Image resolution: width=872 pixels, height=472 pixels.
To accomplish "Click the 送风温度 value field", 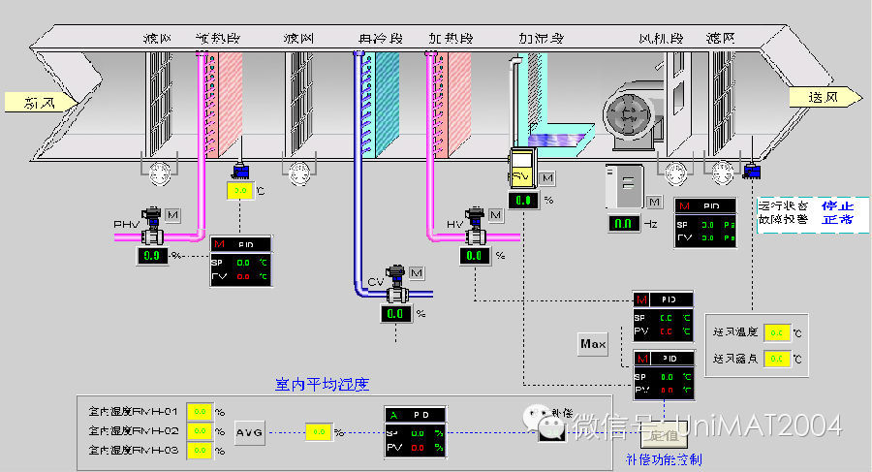I will [777, 333].
